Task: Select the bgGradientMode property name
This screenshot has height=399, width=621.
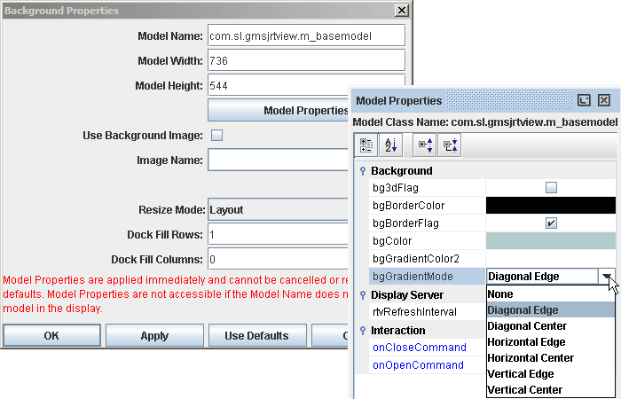Action: click(427, 277)
